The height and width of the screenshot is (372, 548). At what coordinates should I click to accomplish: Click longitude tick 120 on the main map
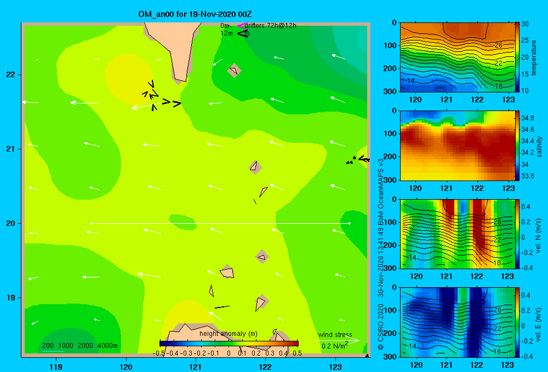click(x=126, y=367)
